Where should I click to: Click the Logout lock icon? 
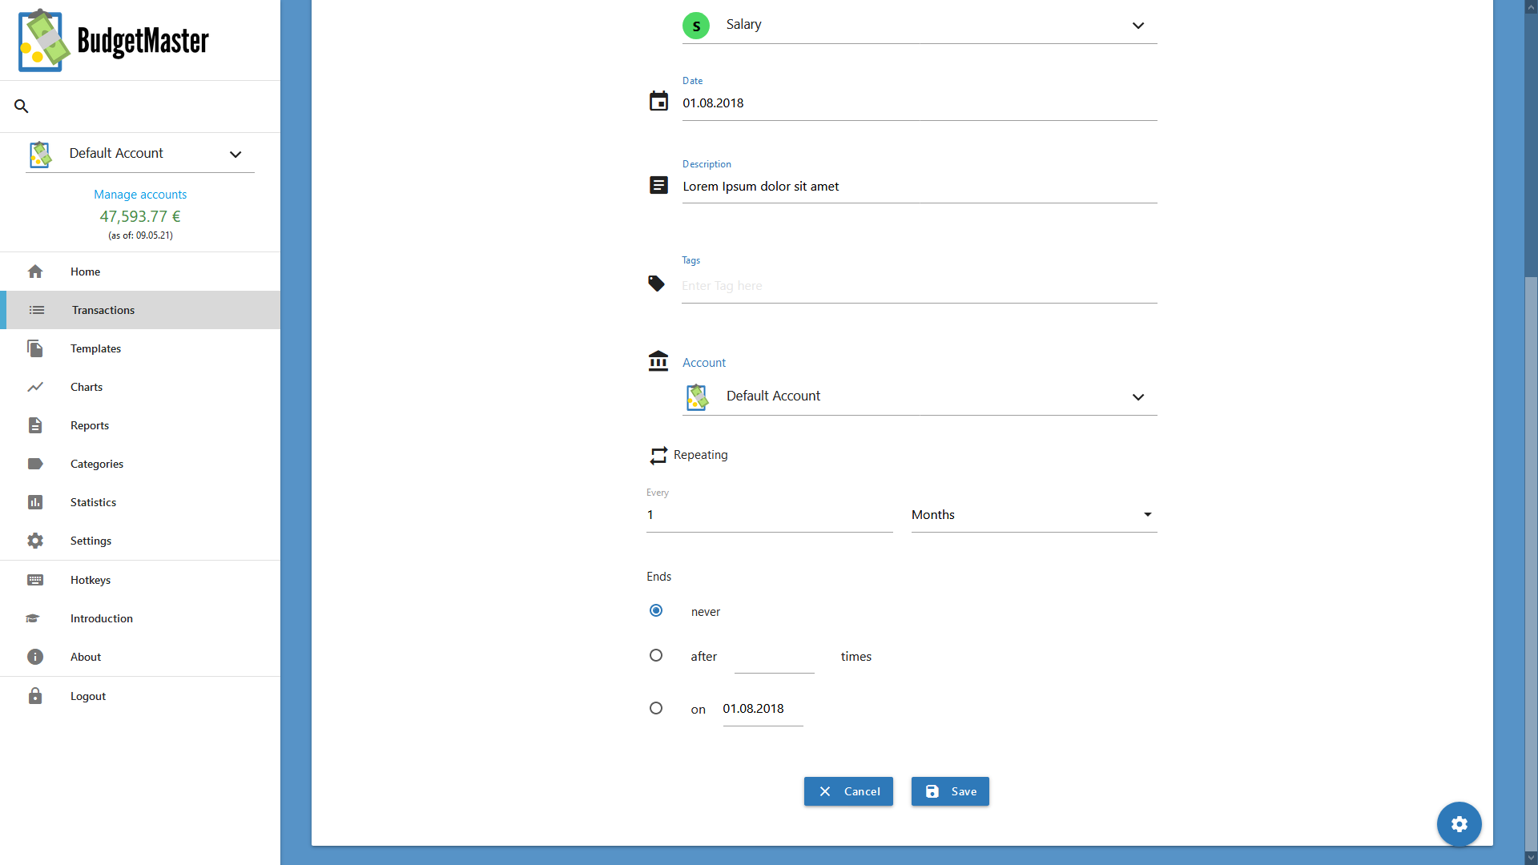(x=35, y=696)
